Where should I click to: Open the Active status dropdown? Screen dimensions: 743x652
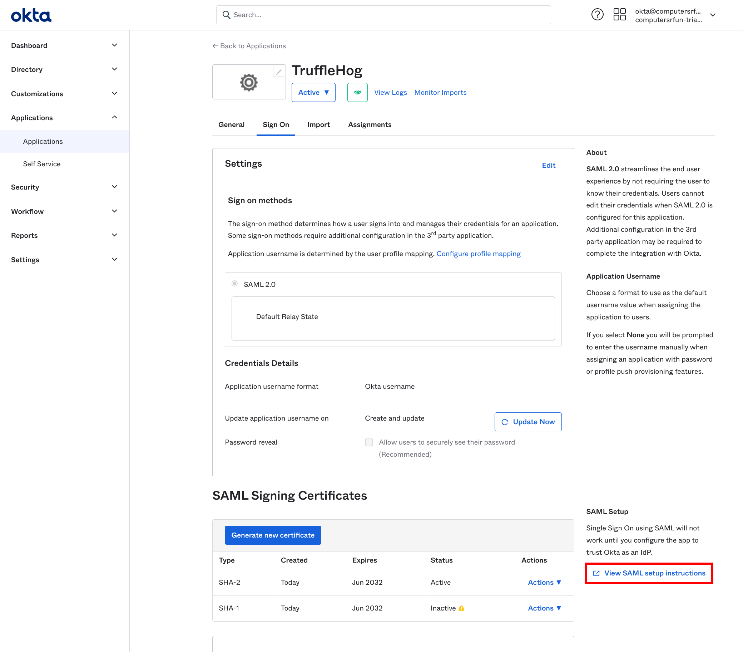(313, 92)
